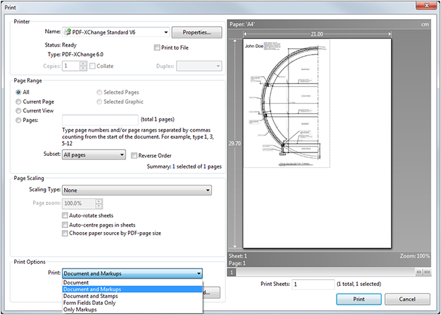Click the 'Zoom: 100%' preview label
The image size is (441, 315).
tap(415, 256)
